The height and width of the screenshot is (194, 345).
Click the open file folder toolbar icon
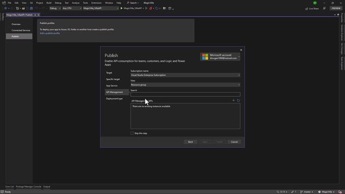(23, 9)
